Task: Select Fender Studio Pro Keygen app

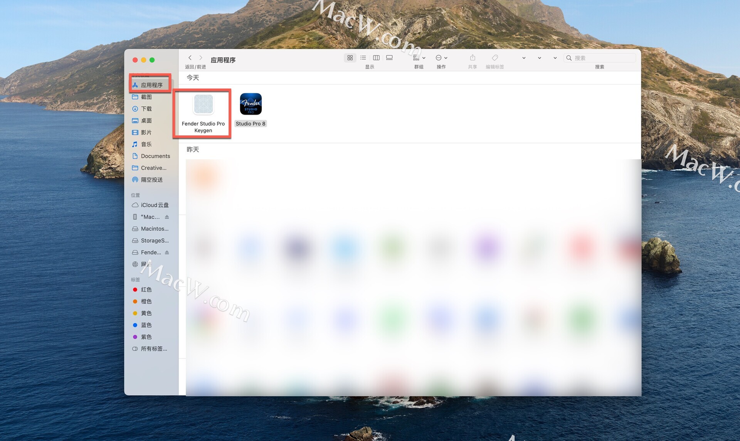Action: pos(203,105)
